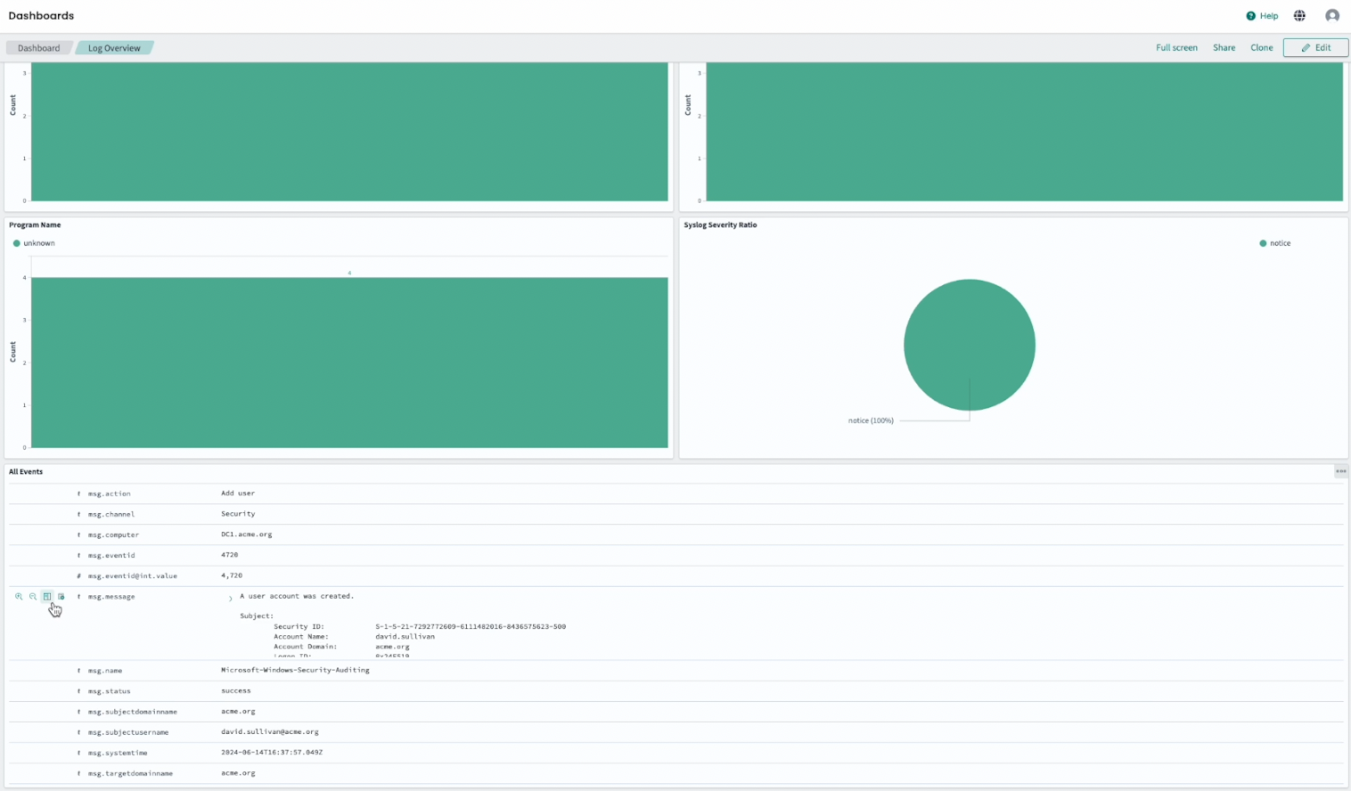Click filter-for-value icon on msg.message row
This screenshot has height=791, width=1351.
[x=19, y=597]
